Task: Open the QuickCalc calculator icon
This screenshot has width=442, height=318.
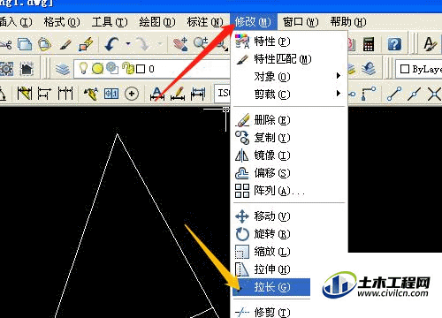Action: 369,44
